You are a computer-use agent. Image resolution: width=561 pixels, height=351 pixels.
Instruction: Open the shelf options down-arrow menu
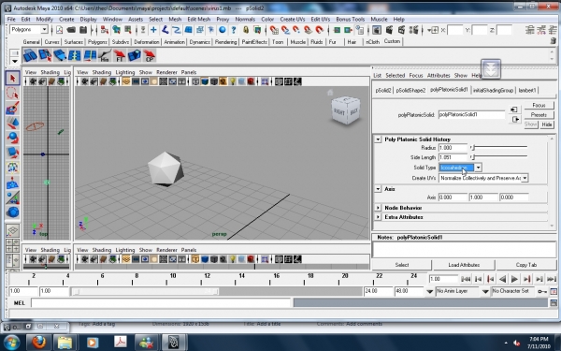(x=14, y=61)
